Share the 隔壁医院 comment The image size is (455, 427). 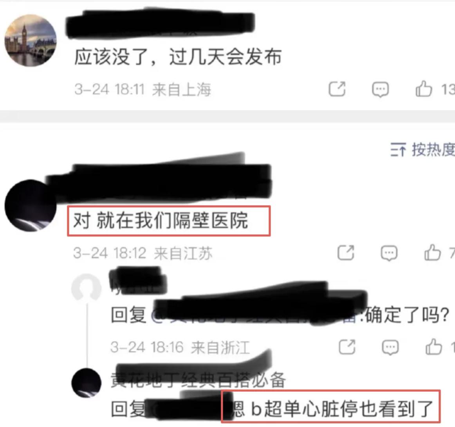tap(346, 253)
